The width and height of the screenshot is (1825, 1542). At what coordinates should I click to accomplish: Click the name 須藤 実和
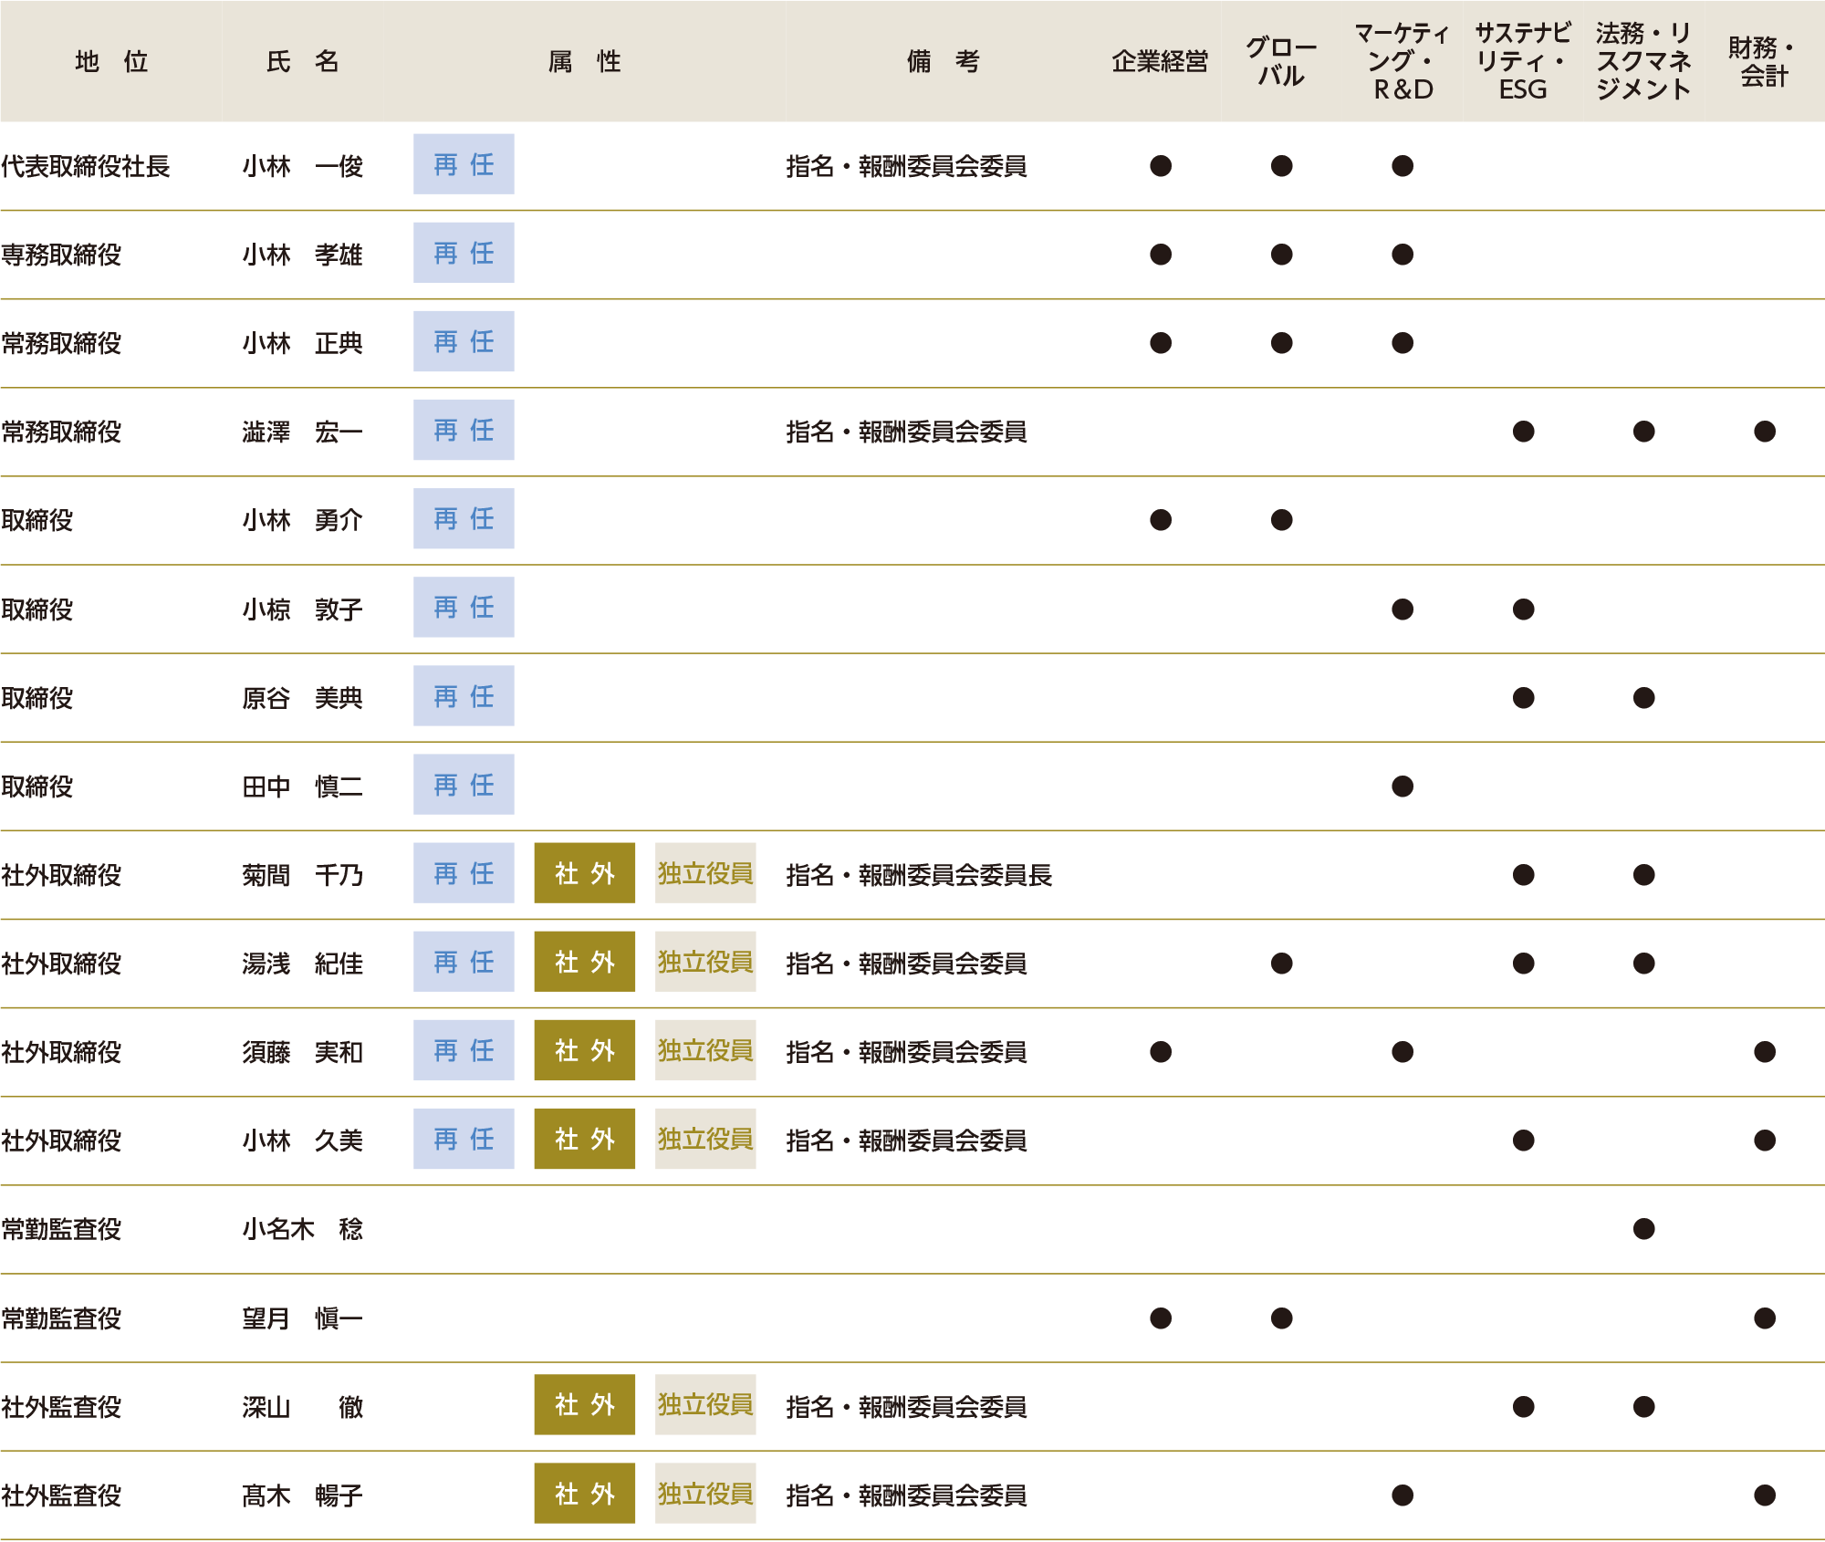302,1052
